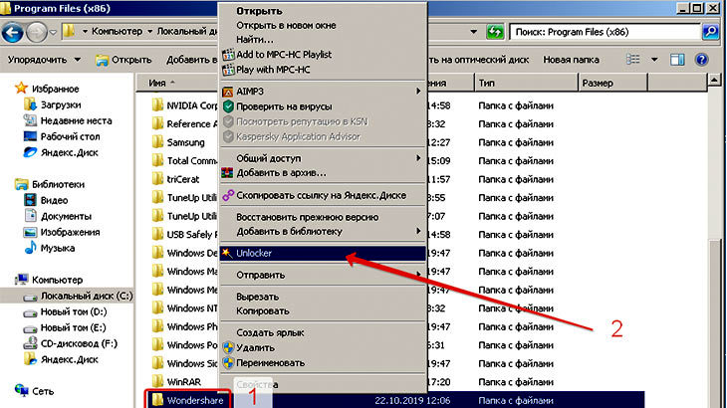Click the Forward navigation arrow

[37, 33]
